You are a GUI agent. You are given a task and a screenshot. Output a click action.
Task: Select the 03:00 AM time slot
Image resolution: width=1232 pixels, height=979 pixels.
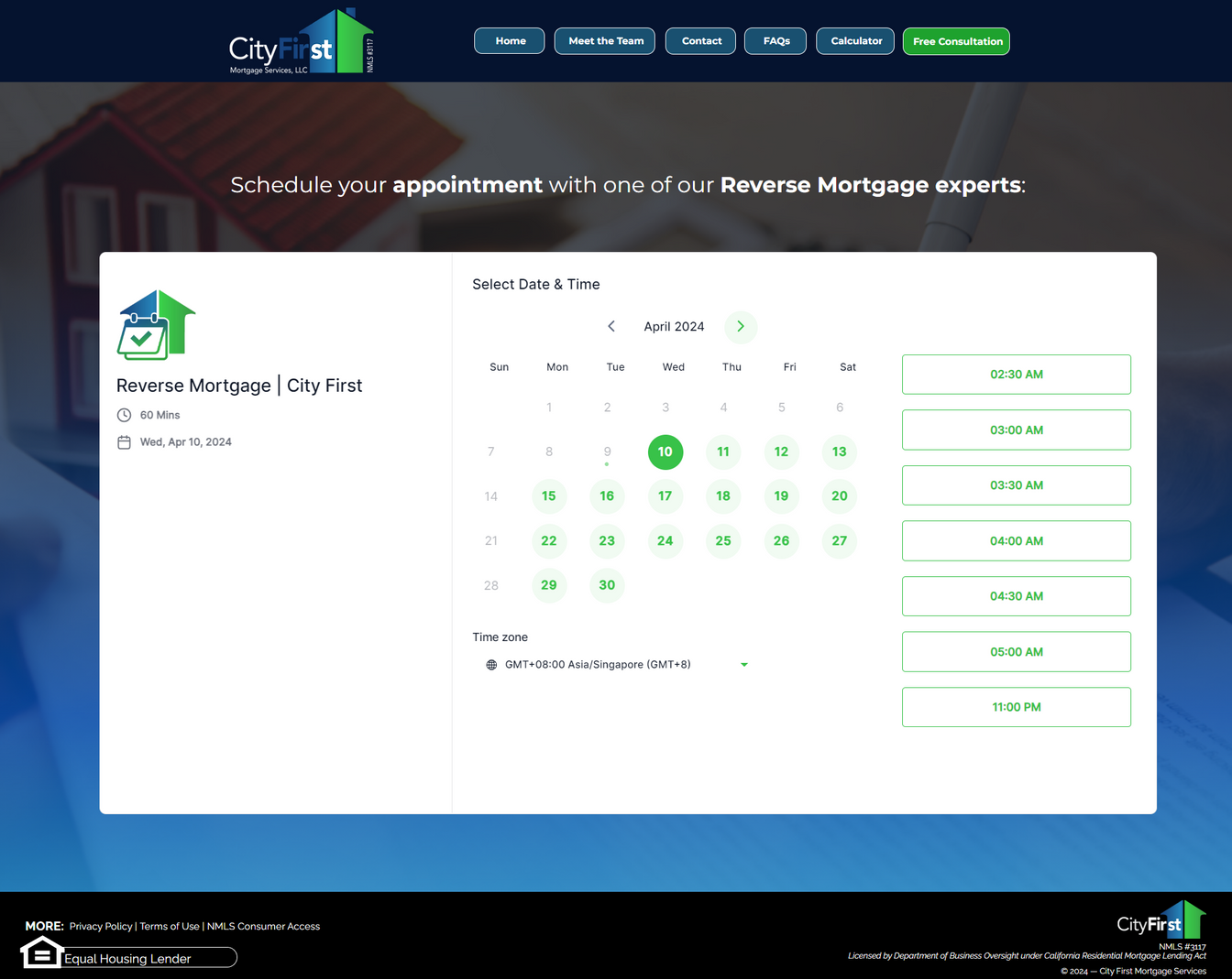(x=1017, y=430)
